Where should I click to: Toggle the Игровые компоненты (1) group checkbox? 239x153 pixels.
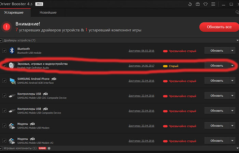(x=1, y=148)
